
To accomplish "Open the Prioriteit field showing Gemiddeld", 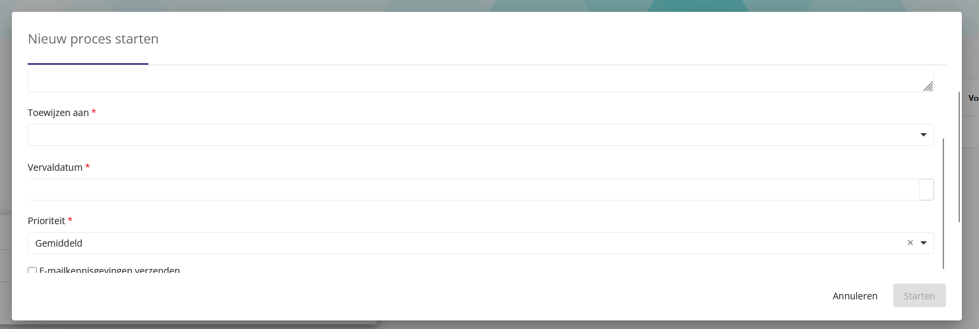I will tap(480, 243).
